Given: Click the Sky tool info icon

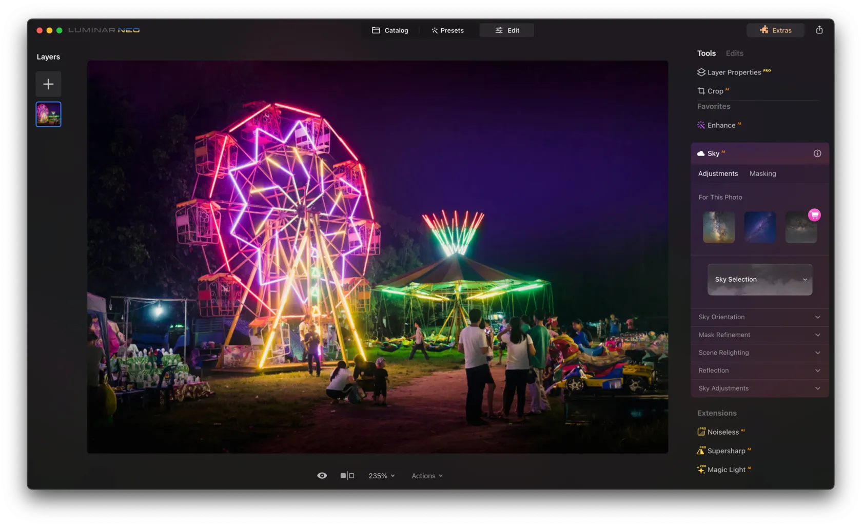Looking at the screenshot, I should point(817,153).
